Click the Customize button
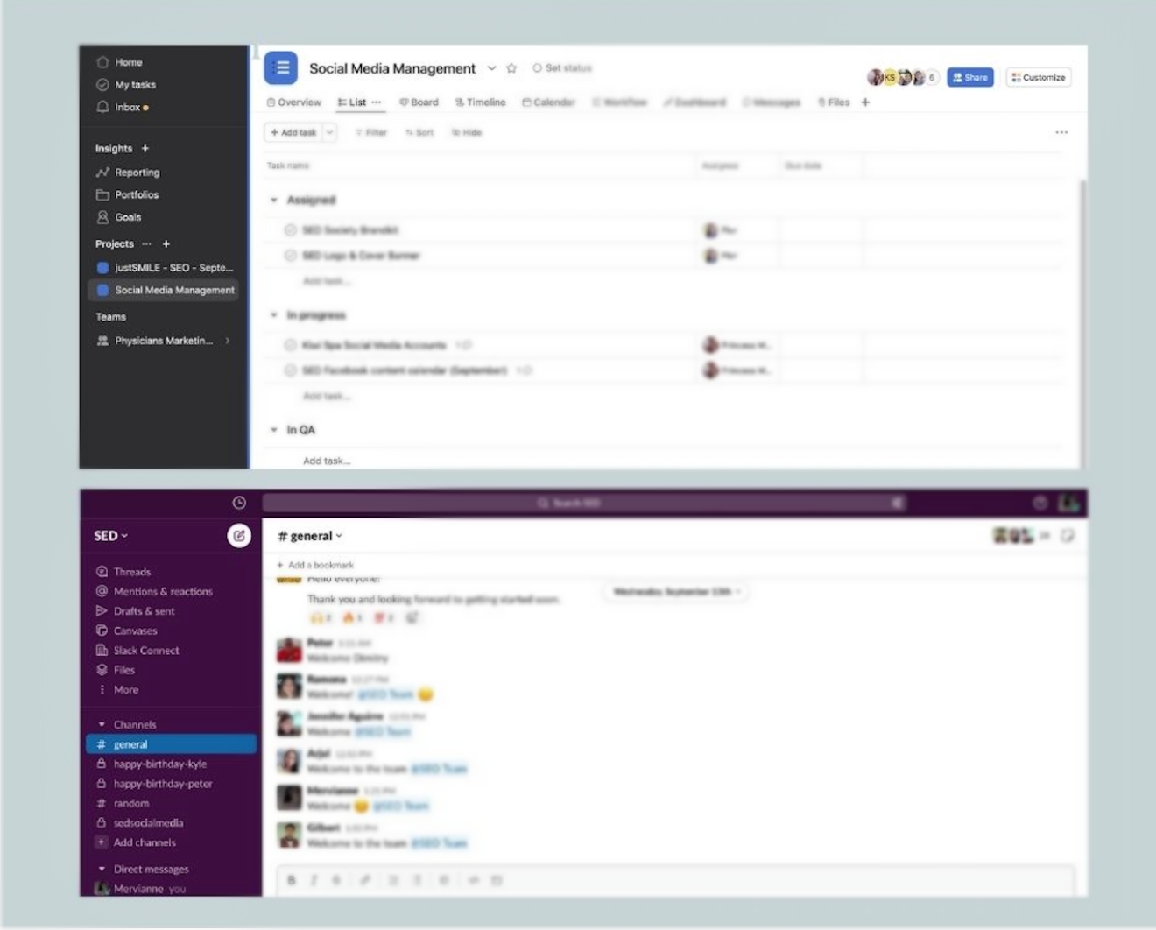The height and width of the screenshot is (930, 1156). [1039, 77]
